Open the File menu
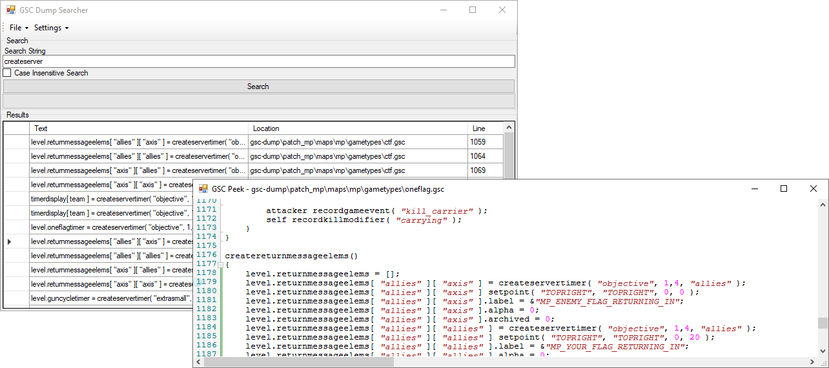829x368 pixels. point(19,28)
